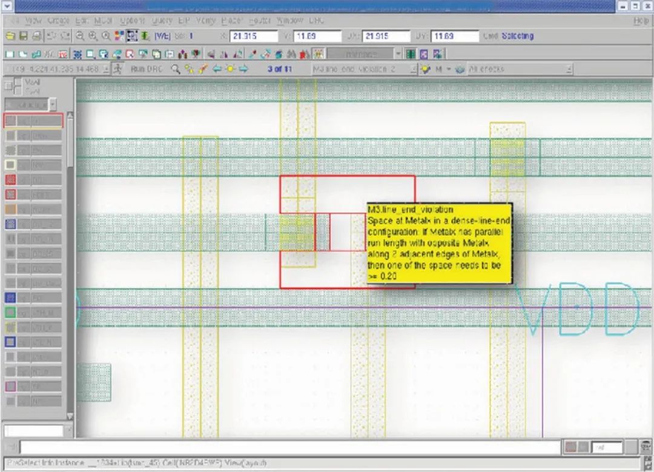This screenshot has height=472, width=654.
Task: Click the purple square icon after grid icon
Action: click(x=424, y=54)
